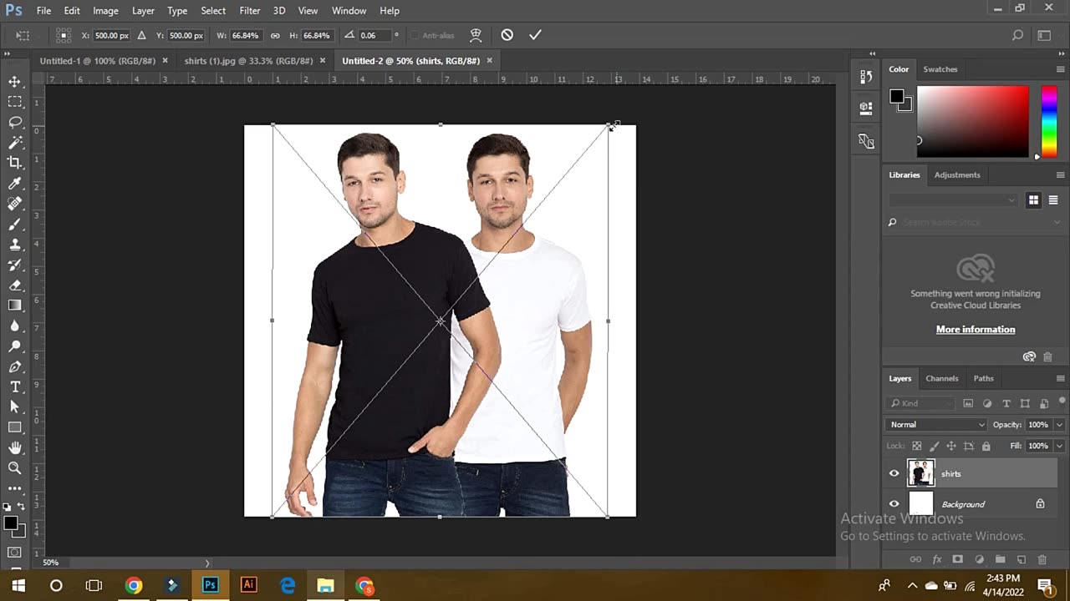
Task: Switch to the Swatches tab
Action: point(940,69)
